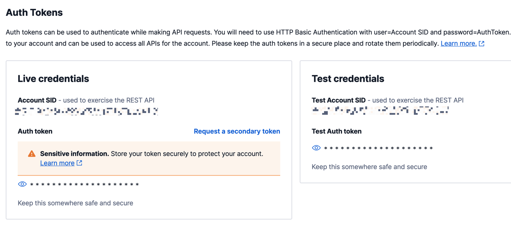Click the Auth token label in Live credentials
The image size is (511, 229).
[x=35, y=131]
